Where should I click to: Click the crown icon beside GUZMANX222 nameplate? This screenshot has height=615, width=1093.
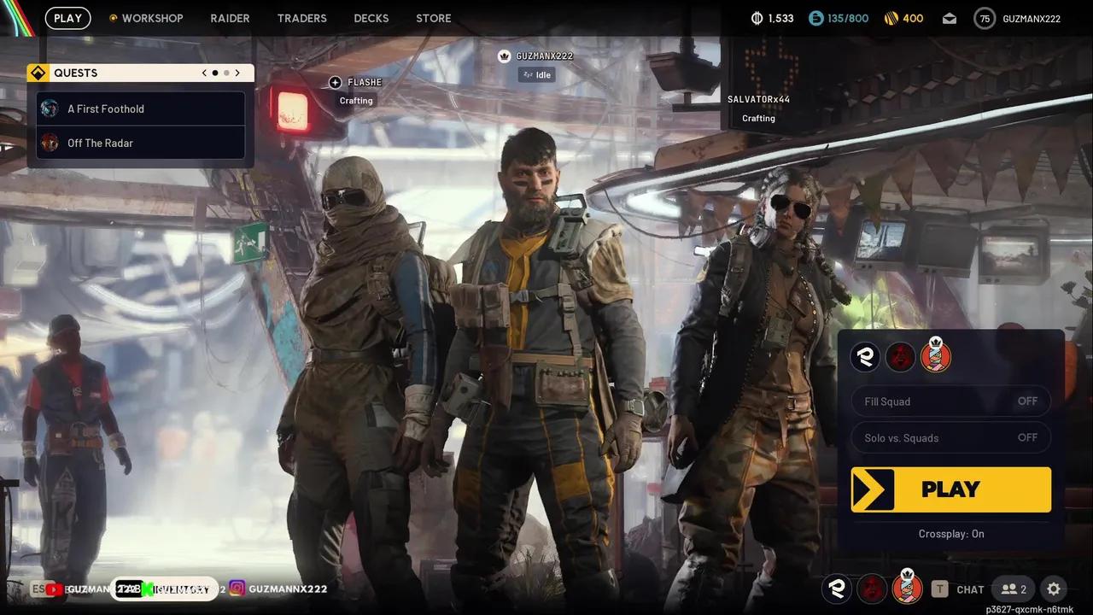tap(504, 56)
